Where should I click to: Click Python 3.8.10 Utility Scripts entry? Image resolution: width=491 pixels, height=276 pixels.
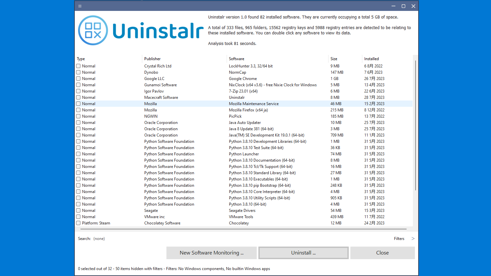pyautogui.click(x=259, y=198)
